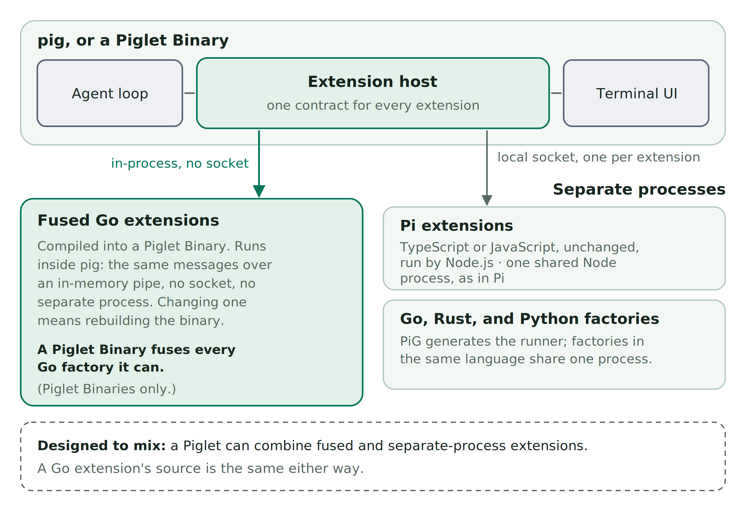Click the 'Separate processes' heading

[639, 189]
